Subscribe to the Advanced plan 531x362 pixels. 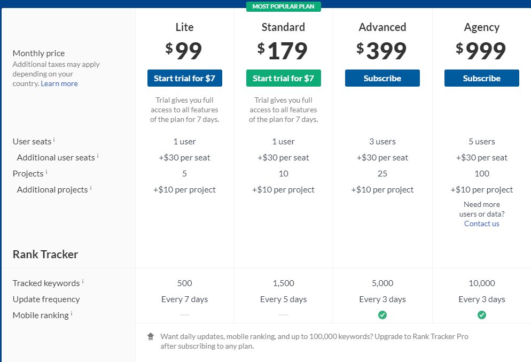382,78
